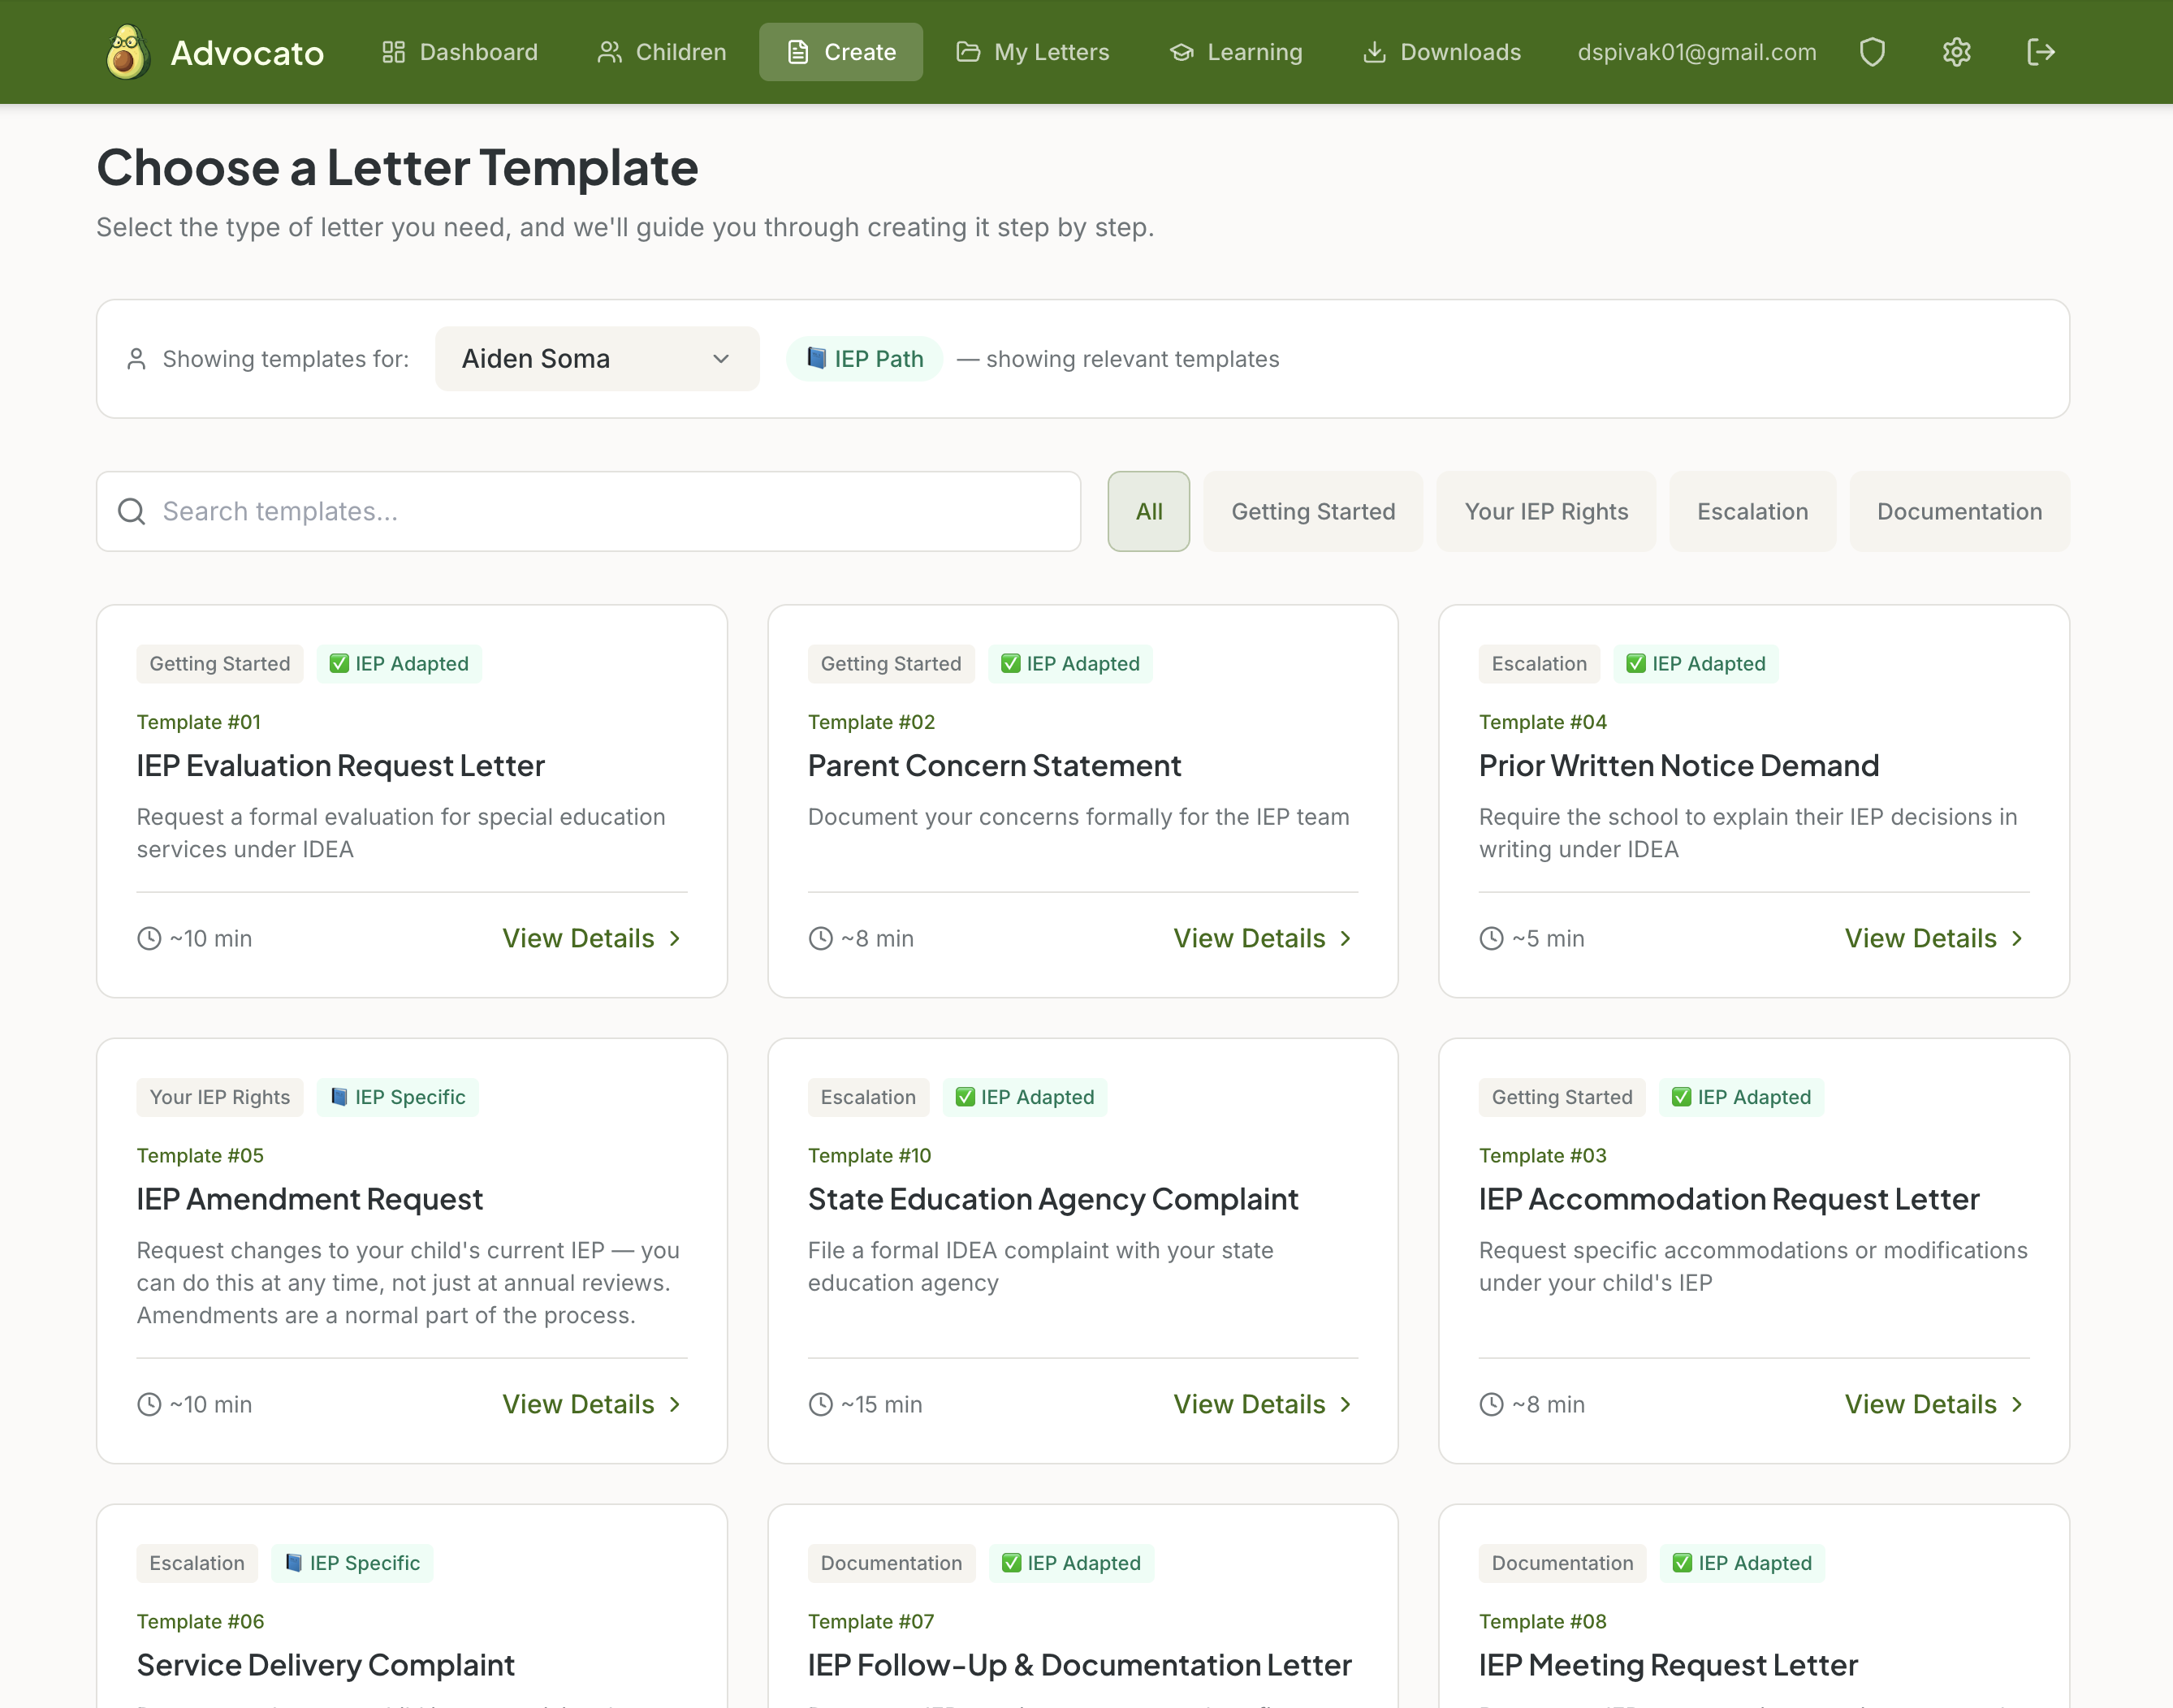Expand details via chevron on Prior Written Notice Demand
The width and height of the screenshot is (2173, 1708).
(2017, 938)
